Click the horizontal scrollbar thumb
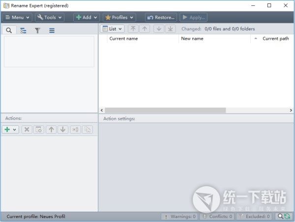 tap(165, 110)
